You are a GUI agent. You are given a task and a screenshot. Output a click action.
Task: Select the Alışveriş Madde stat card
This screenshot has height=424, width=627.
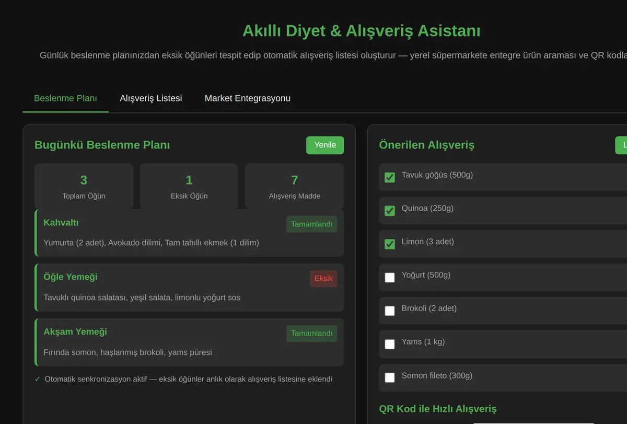pyautogui.click(x=295, y=187)
